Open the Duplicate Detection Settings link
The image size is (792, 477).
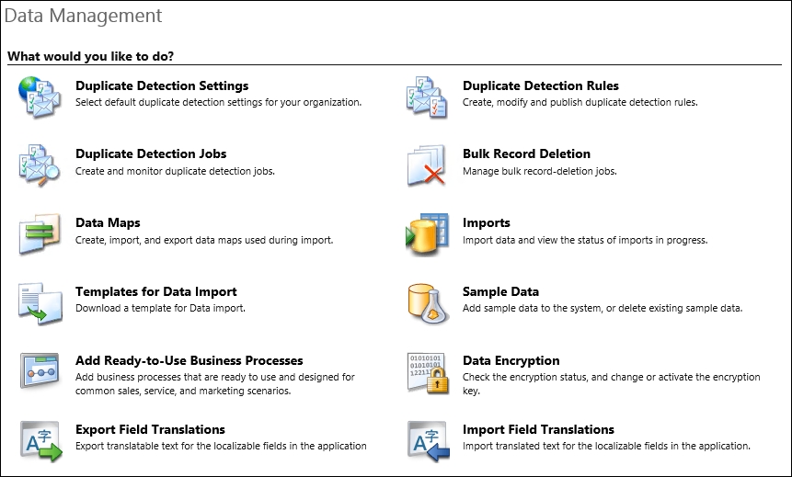pyautogui.click(x=162, y=85)
